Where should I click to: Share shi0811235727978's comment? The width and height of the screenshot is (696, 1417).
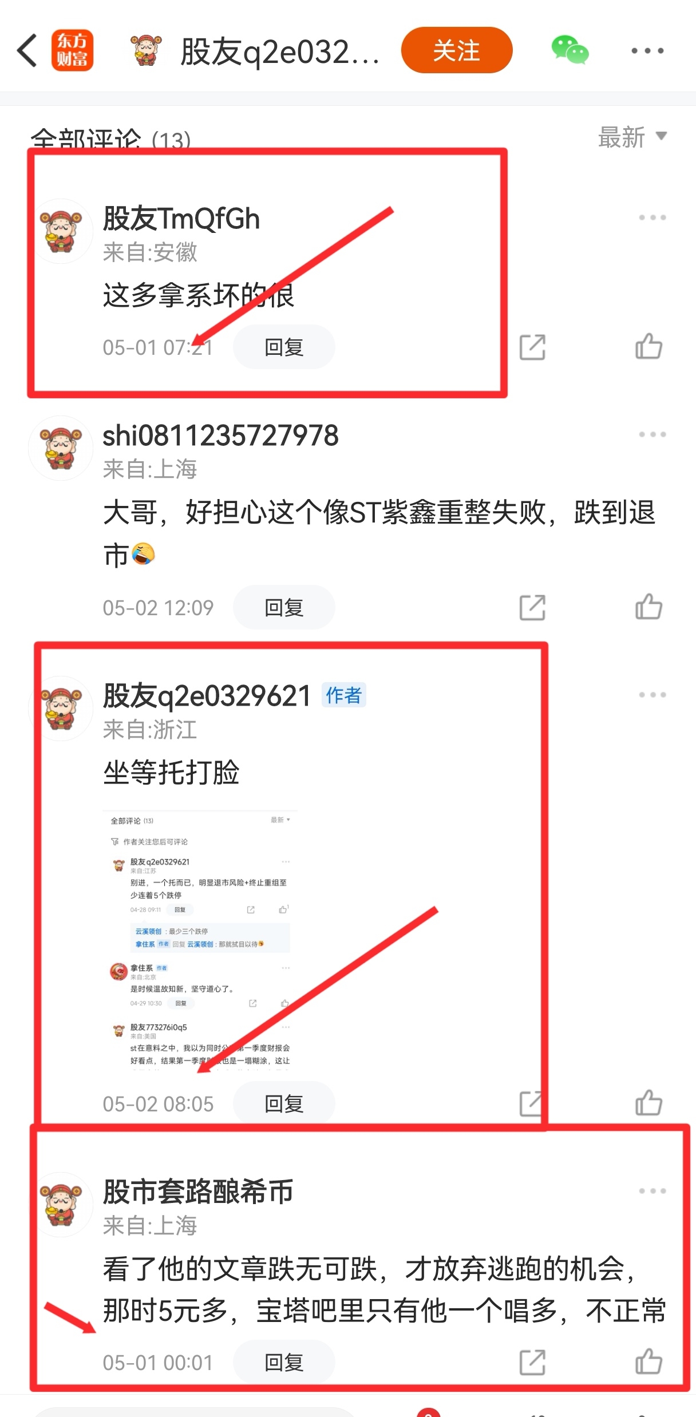(x=532, y=608)
